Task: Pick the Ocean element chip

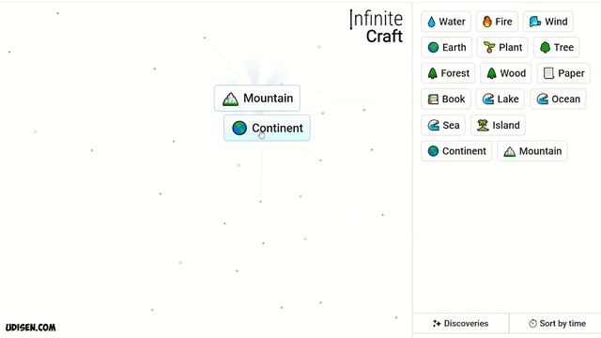Action: pyautogui.click(x=558, y=100)
